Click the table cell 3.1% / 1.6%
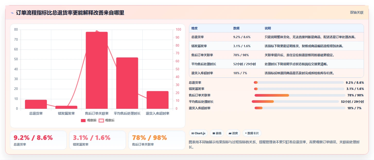Screen dimensions: 374x160 [242, 46]
